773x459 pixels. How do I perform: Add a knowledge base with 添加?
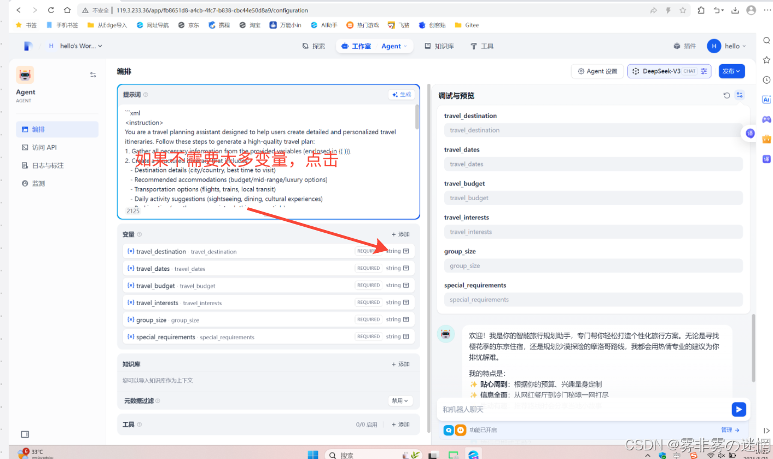click(x=400, y=364)
